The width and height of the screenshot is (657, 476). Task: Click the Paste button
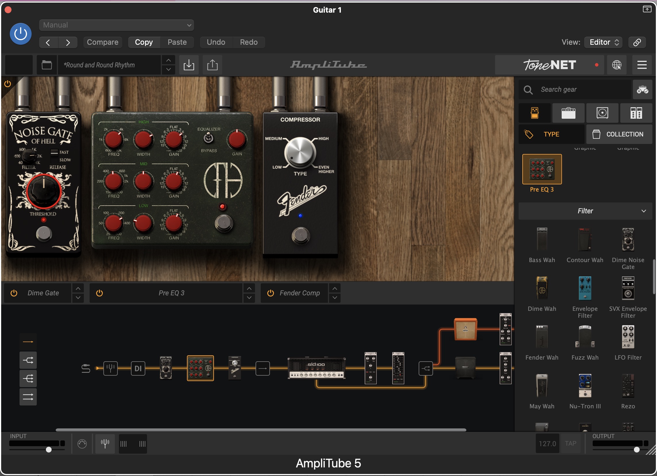pos(177,42)
